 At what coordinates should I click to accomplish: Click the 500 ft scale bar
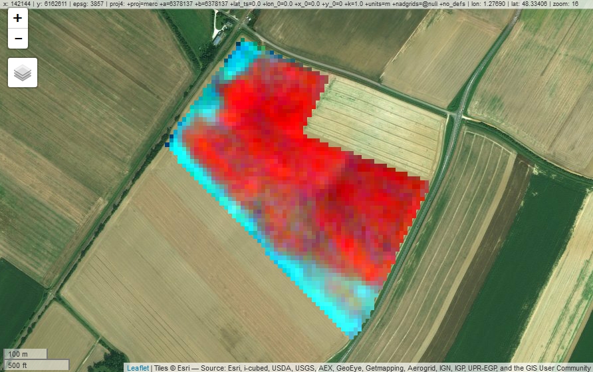tap(37, 365)
